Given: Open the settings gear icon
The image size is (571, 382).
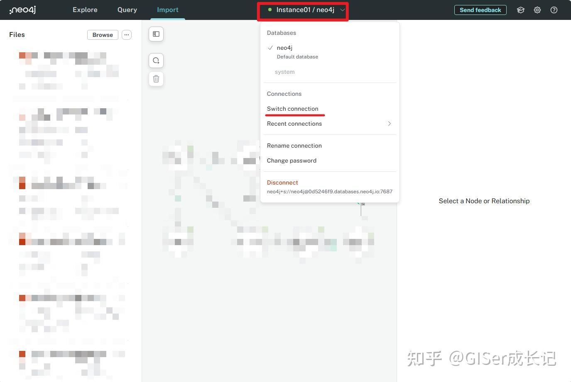Looking at the screenshot, I should click(x=537, y=10).
